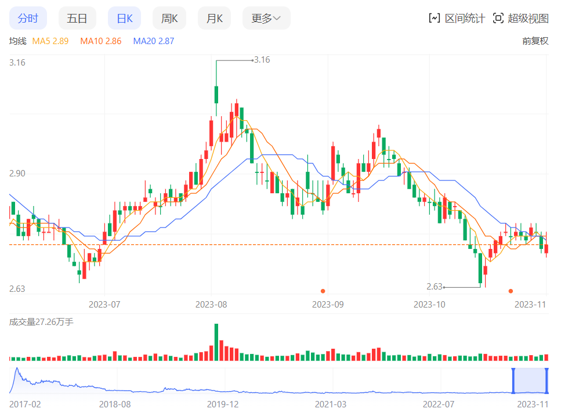
Task: Switch to the 五日 five-day tab
Action: [x=77, y=19]
